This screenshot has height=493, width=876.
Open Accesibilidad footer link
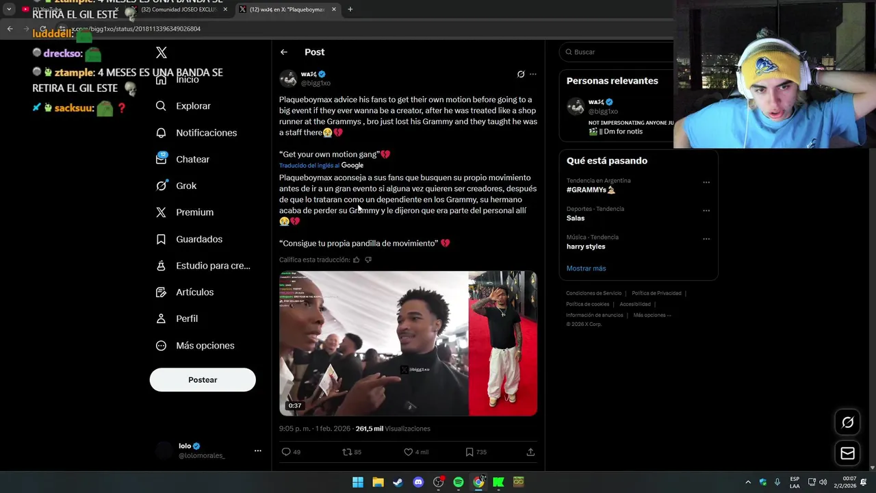635,304
